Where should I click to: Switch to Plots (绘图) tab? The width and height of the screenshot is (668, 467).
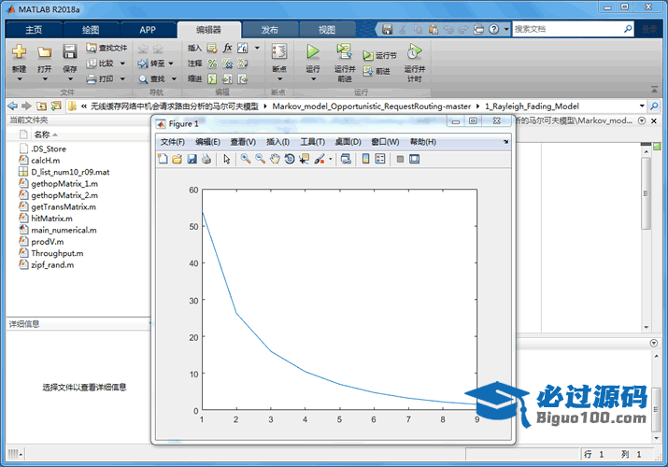[x=91, y=30]
